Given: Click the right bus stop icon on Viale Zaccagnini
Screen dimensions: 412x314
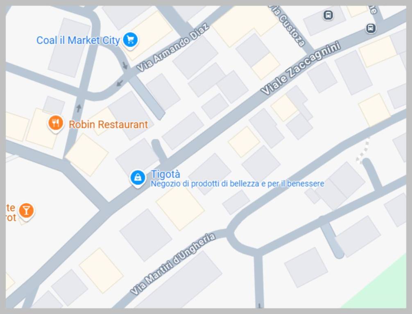Looking at the screenshot, I should click(371, 28).
